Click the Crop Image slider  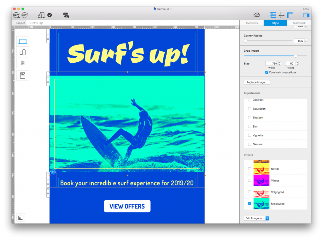pos(275,56)
